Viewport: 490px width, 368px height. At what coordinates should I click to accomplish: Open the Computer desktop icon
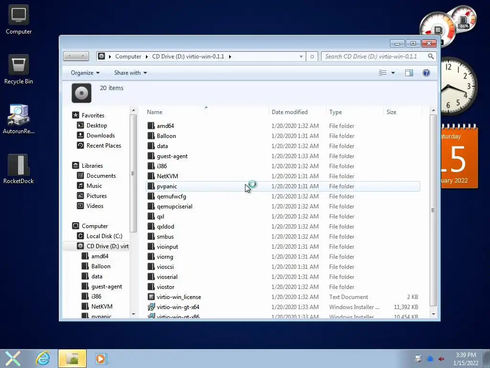tap(19, 19)
